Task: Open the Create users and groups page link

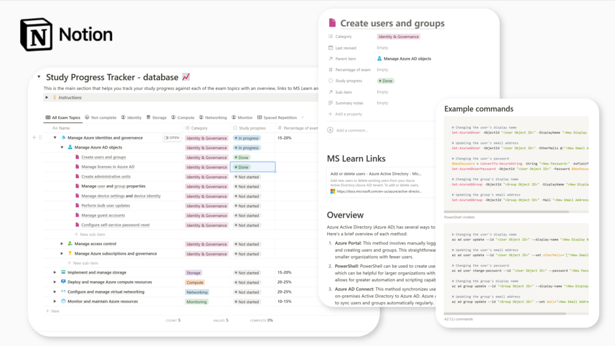Action: click(x=103, y=157)
